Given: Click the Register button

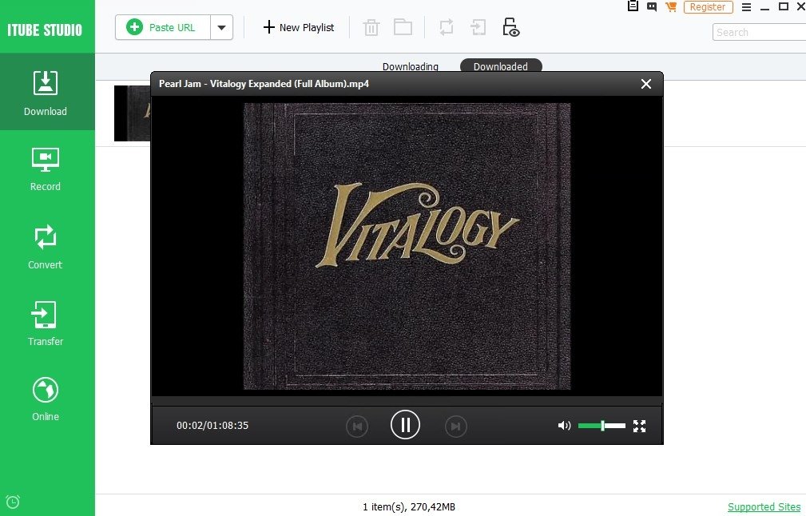Looking at the screenshot, I should pyautogui.click(x=708, y=6).
